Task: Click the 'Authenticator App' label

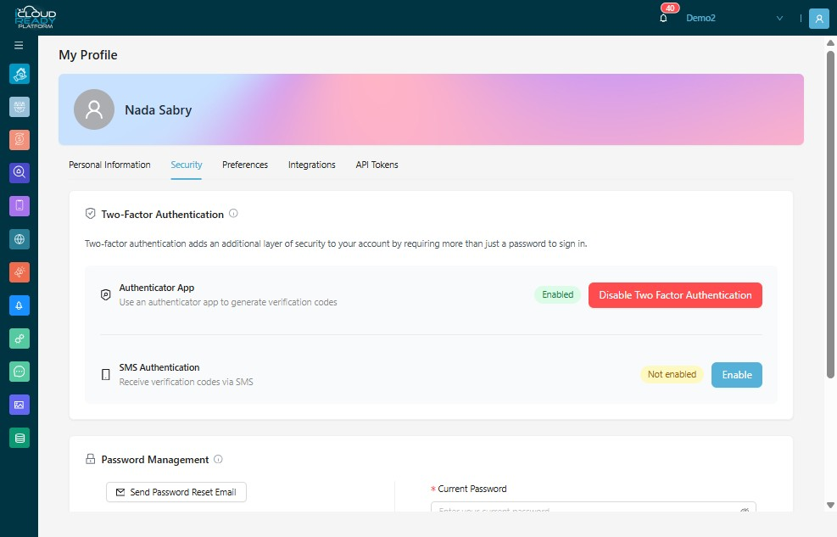Action: tap(156, 288)
